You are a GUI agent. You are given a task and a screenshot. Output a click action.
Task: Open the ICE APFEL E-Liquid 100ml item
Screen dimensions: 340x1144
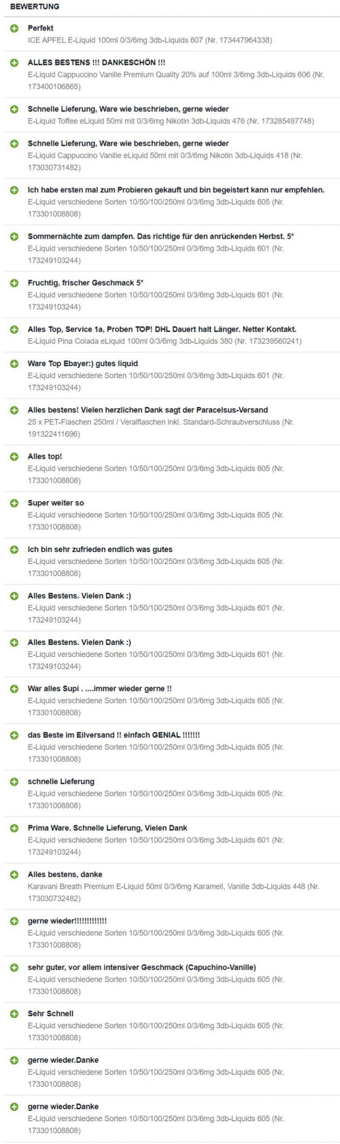pos(150,40)
